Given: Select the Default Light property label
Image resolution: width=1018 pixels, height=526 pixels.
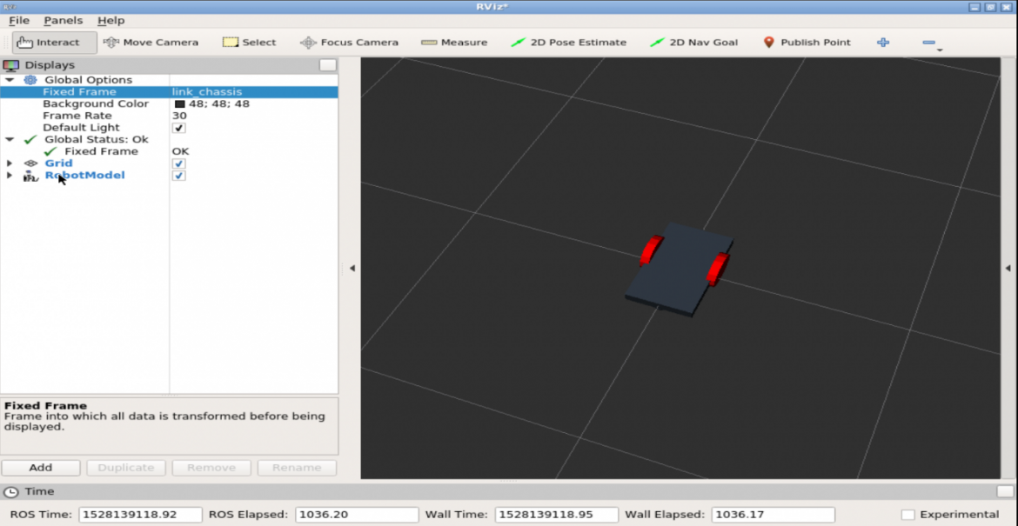Looking at the screenshot, I should (x=81, y=128).
